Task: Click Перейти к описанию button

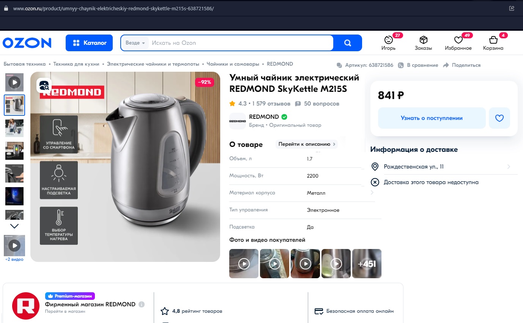Action: [307, 144]
